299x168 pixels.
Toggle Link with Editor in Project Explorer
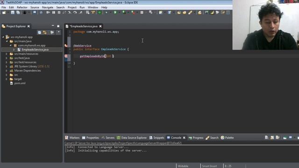[45, 32]
